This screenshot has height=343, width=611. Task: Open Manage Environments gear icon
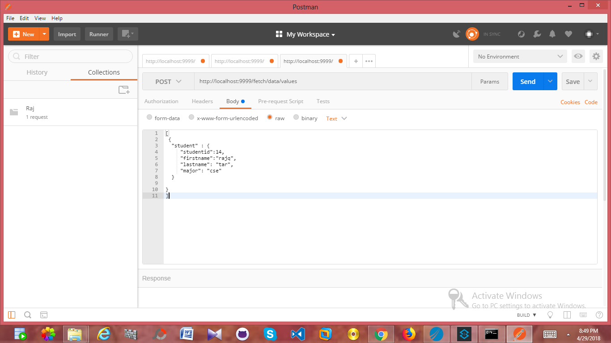point(596,56)
